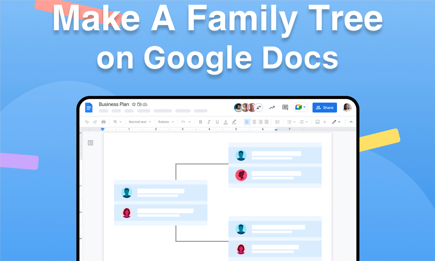This screenshot has width=435, height=261.
Task: Click the blue Share button
Action: click(325, 107)
